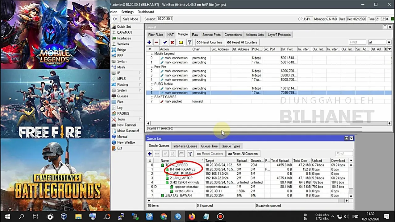The height and width of the screenshot is (222, 395).
Task: Click Queue List vertical scrollbar down arrow
Action: point(351,196)
